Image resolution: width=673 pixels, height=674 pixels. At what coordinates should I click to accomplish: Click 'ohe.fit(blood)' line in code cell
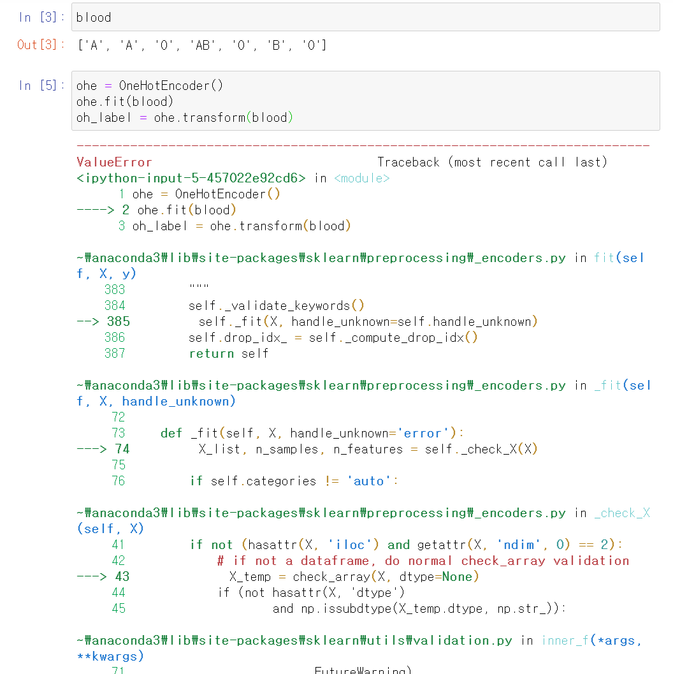coord(125,101)
